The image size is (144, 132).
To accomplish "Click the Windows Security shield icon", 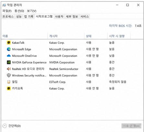I will 9,76.
